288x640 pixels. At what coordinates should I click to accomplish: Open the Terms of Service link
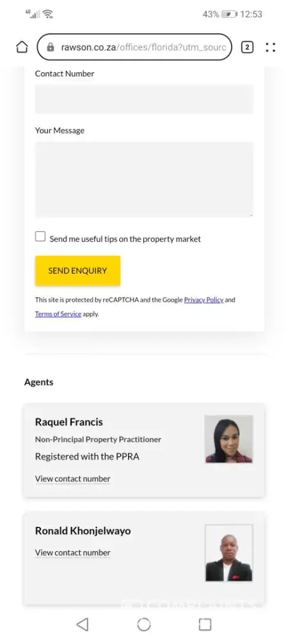pyautogui.click(x=58, y=314)
